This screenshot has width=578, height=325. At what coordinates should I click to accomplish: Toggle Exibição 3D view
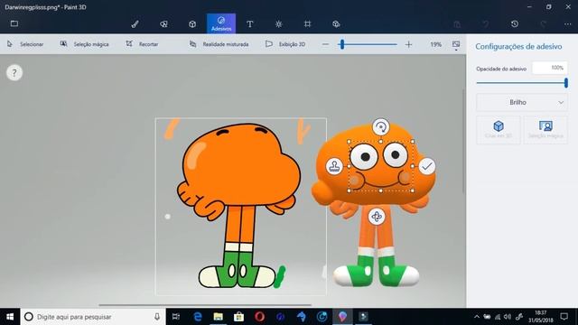point(285,44)
